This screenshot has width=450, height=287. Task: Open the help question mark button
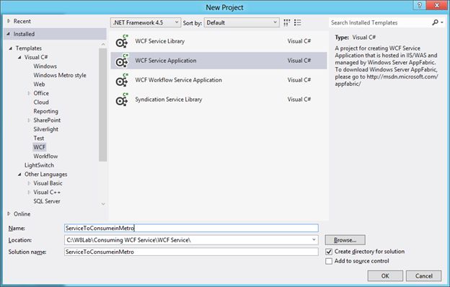420,5
